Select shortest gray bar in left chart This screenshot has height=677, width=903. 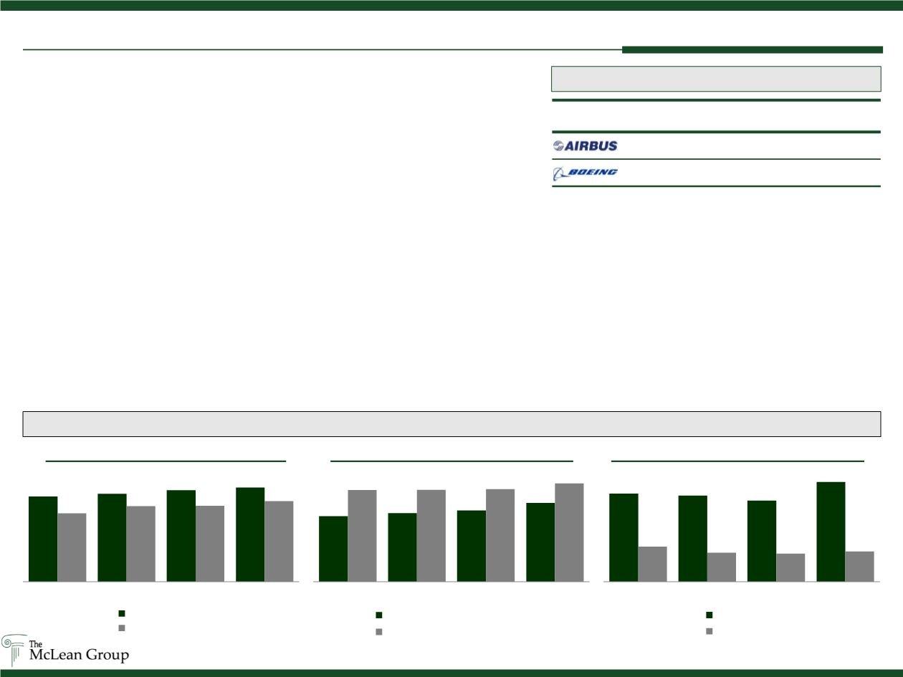coord(72,547)
